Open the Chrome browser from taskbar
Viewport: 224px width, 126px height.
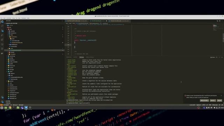[10, 108]
